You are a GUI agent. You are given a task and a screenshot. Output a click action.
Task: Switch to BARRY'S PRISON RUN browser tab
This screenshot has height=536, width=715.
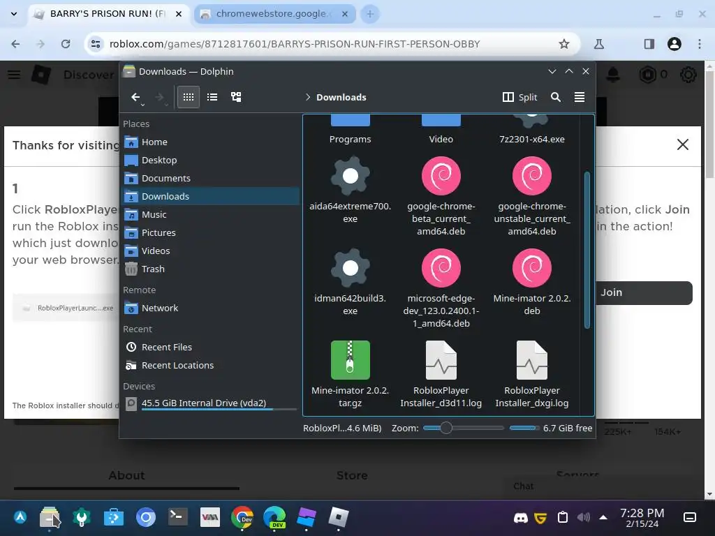[107, 14]
